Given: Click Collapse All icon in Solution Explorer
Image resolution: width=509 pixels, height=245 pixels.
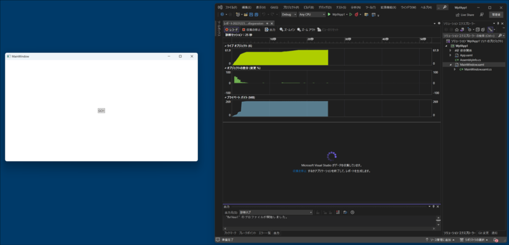Looking at the screenshot, I should [x=478, y=29].
